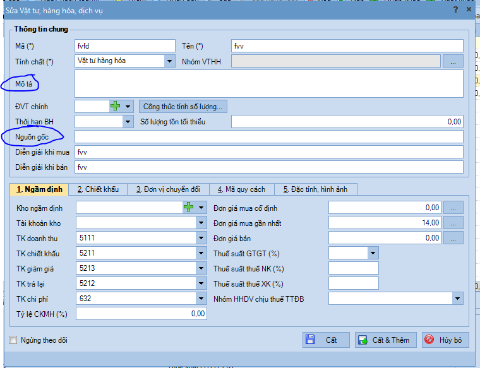Click the Diễn giải khi mua field
This screenshot has height=368, width=480.
click(x=269, y=152)
